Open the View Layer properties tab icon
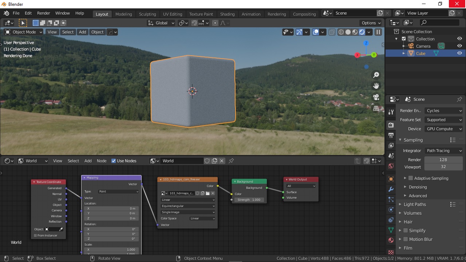This screenshot has height=262, width=466. 391,145
